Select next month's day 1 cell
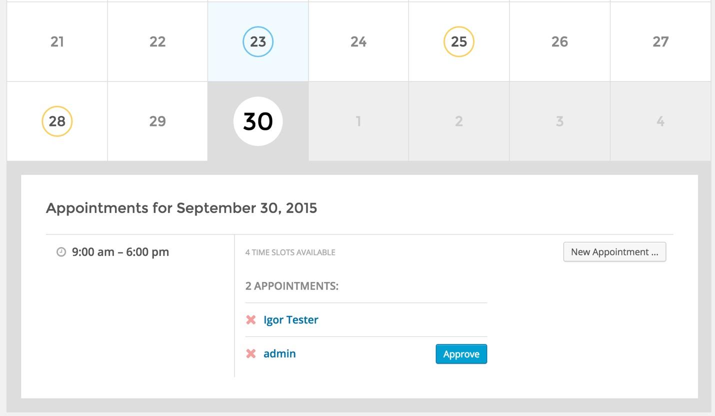This screenshot has width=715, height=416. click(358, 121)
